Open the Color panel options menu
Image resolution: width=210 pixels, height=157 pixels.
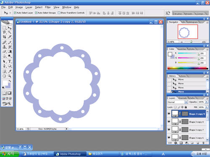207,49
